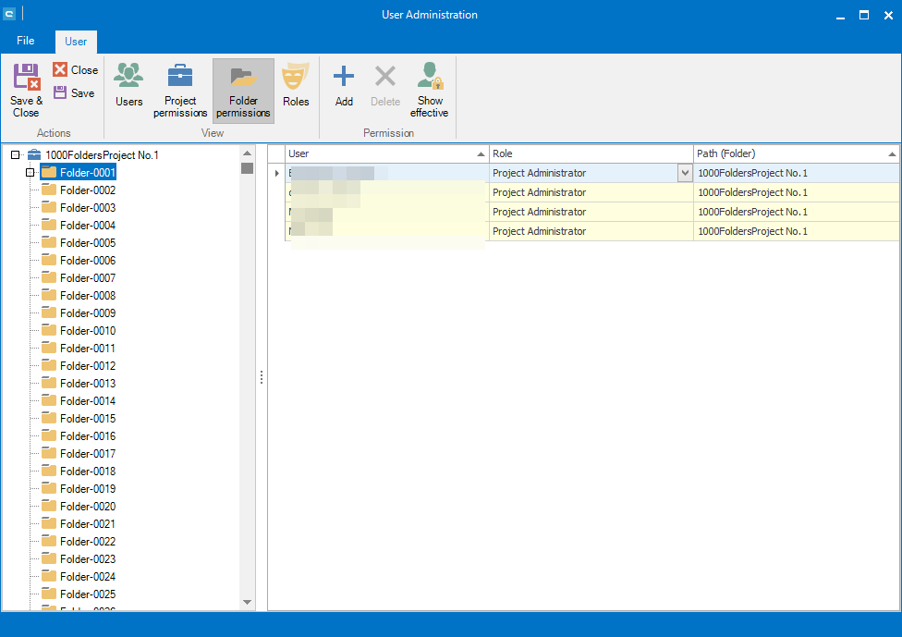902x637 pixels.
Task: Select Folder-0020 in the tree
Action: (88, 507)
